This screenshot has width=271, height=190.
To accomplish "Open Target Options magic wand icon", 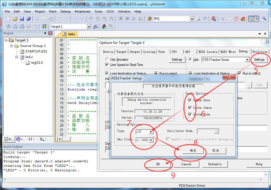I will (x=95, y=27).
